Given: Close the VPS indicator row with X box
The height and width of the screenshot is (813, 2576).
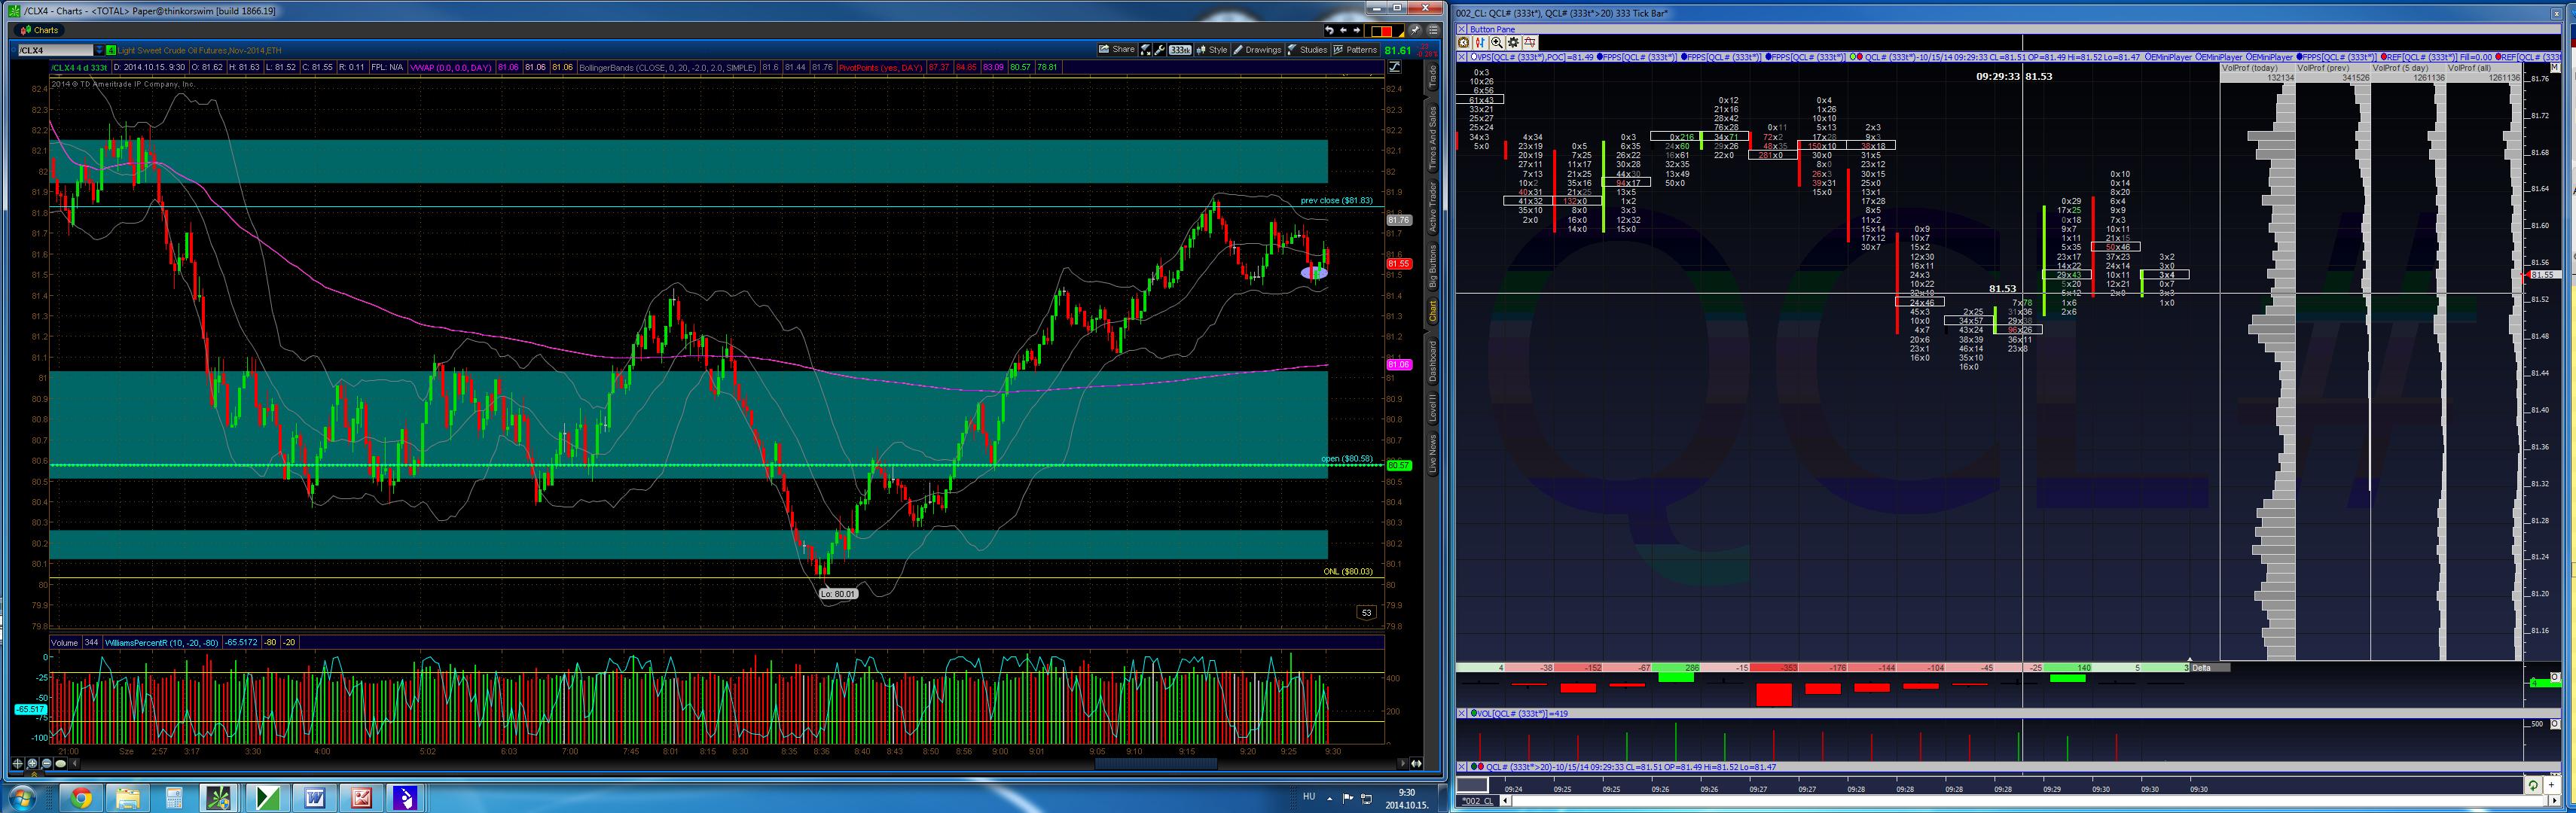Looking at the screenshot, I should point(1461,57).
